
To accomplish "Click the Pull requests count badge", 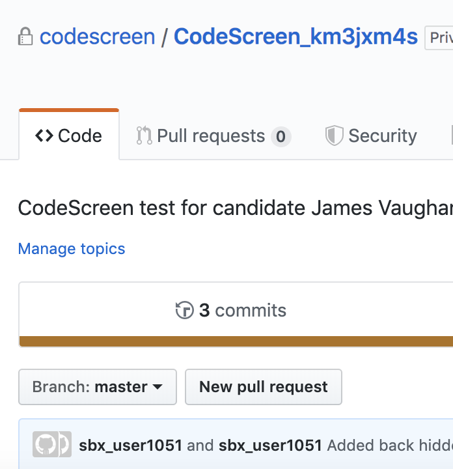I will [x=281, y=136].
